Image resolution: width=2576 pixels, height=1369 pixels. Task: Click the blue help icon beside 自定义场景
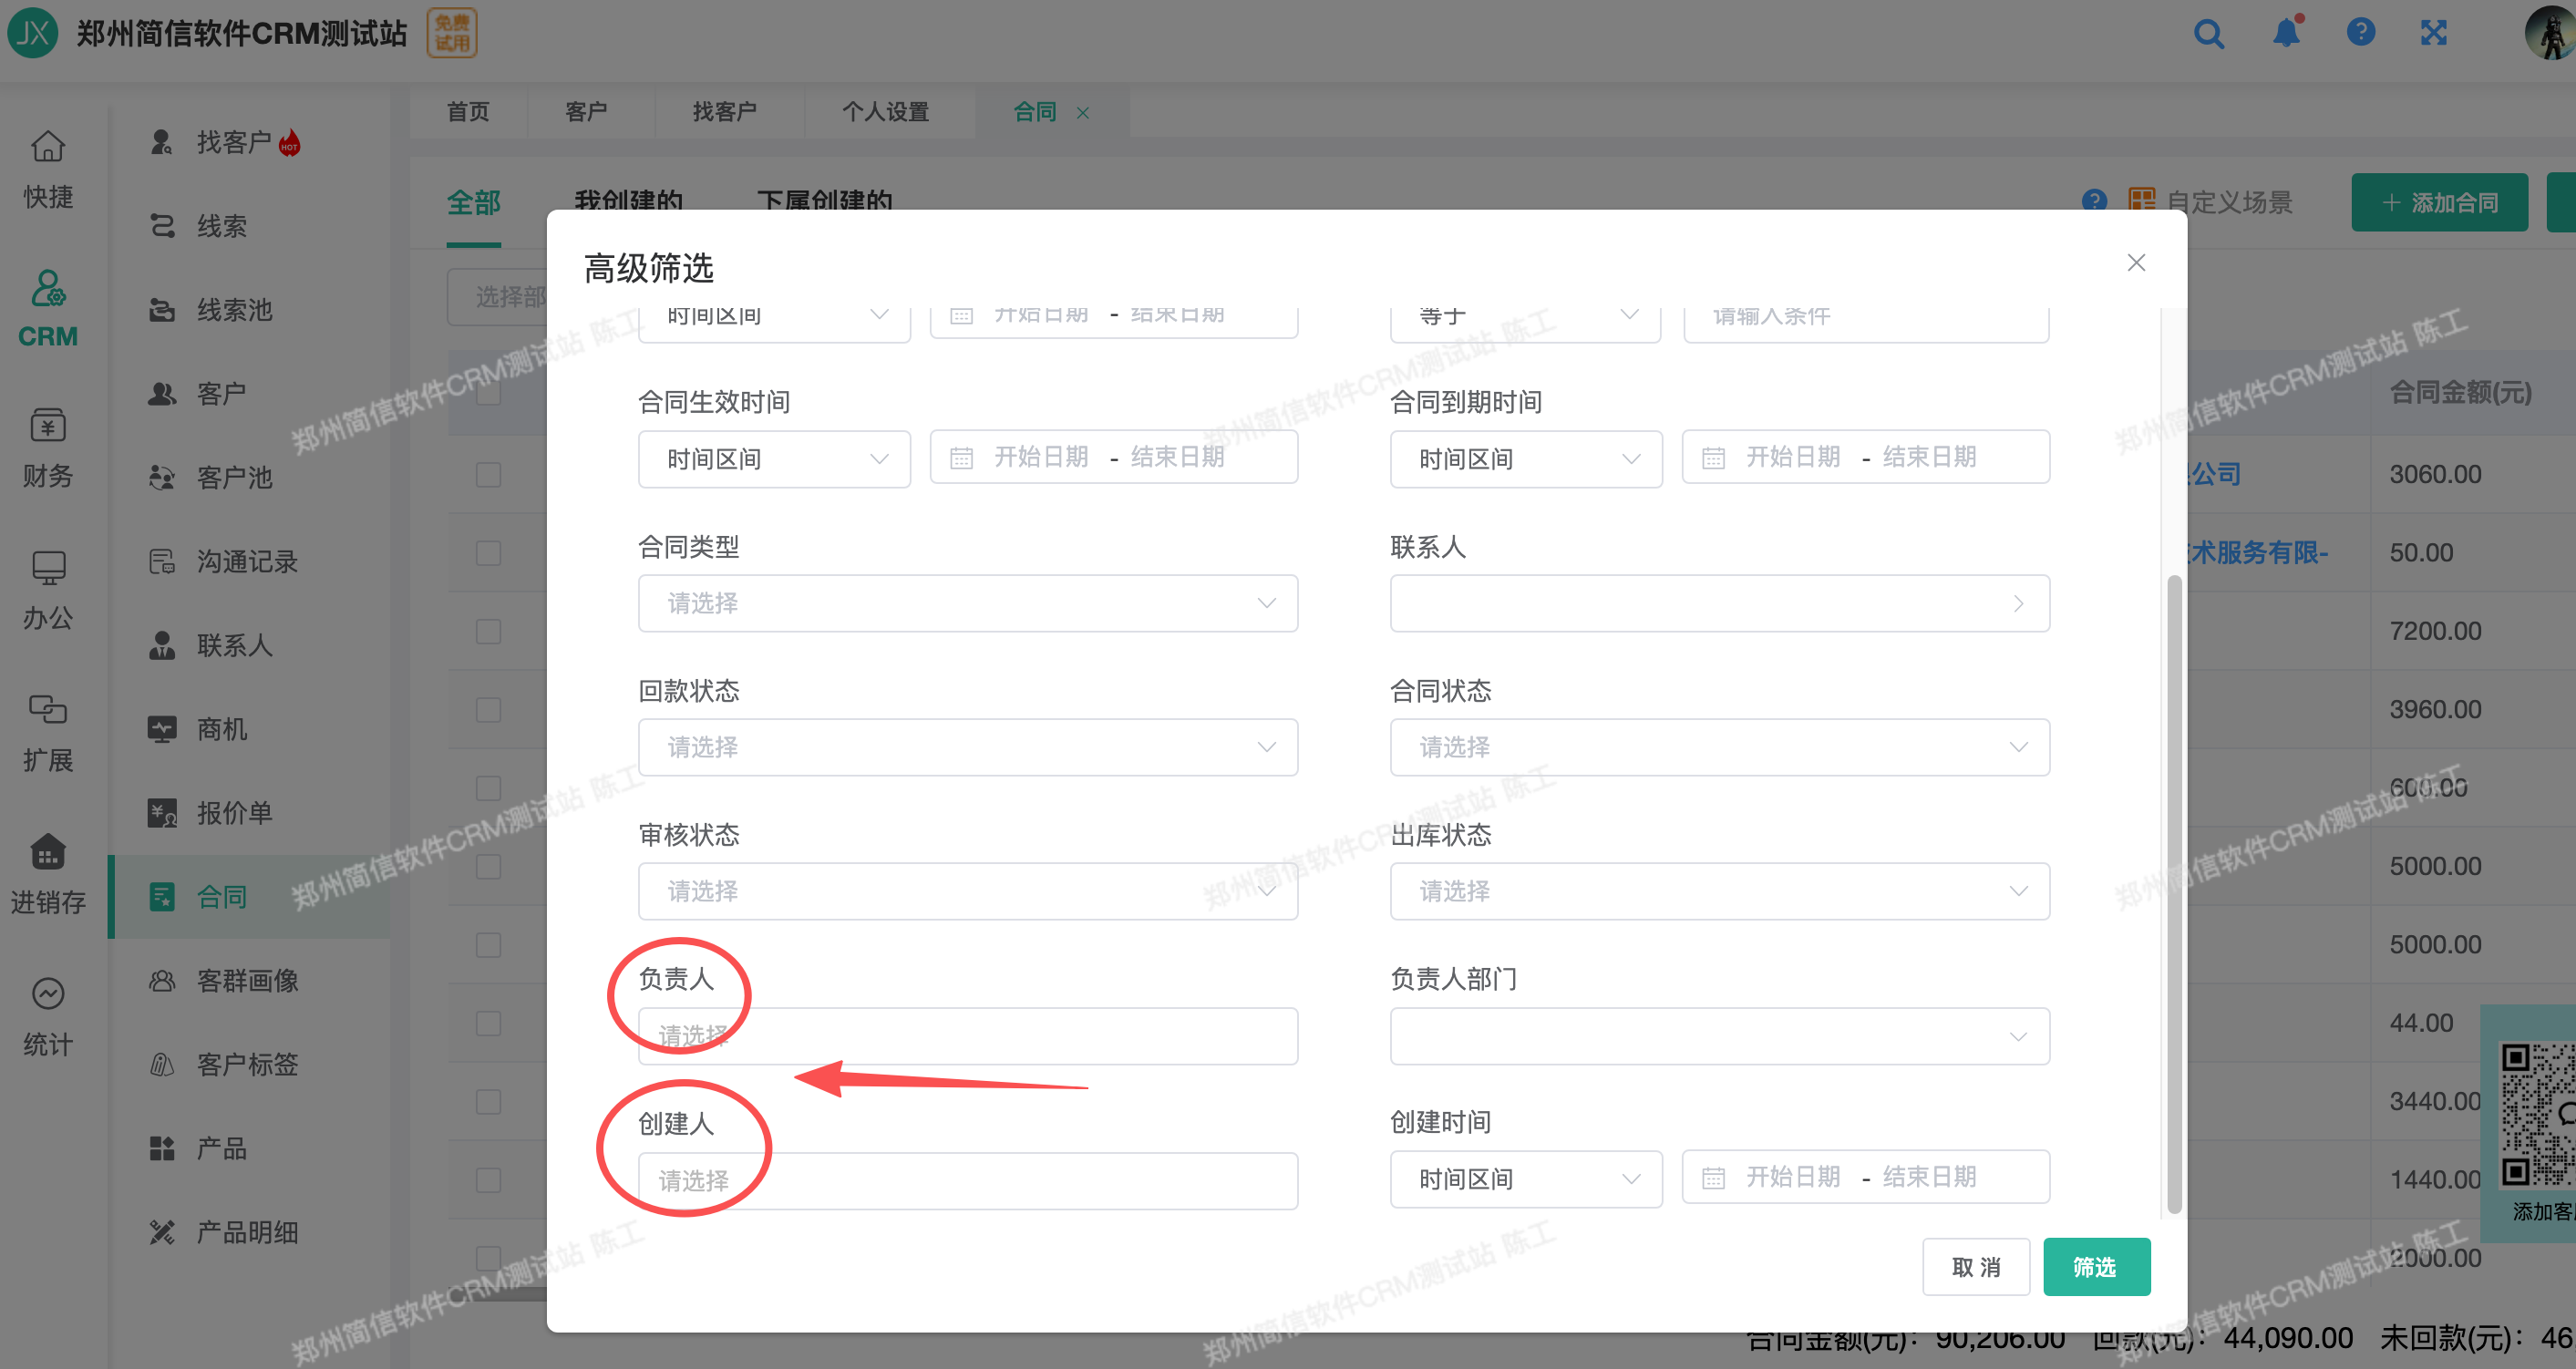2095,201
